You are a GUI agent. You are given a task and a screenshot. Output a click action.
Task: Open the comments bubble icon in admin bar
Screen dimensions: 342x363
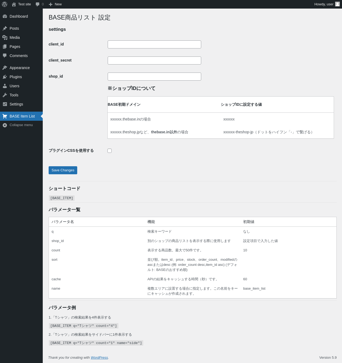click(37, 4)
